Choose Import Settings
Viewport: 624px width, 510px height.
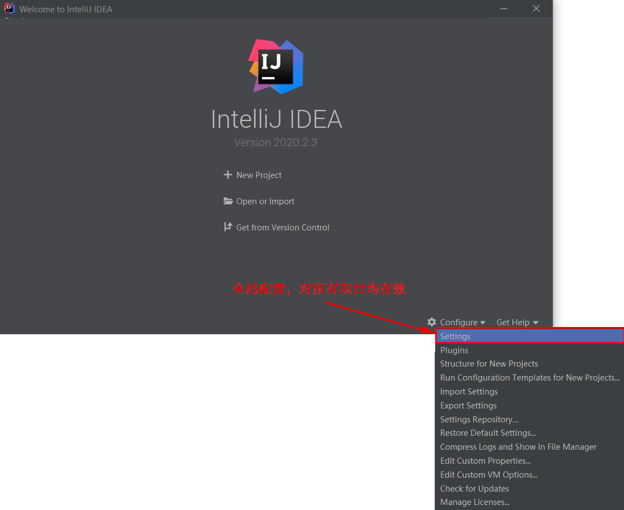529,392
